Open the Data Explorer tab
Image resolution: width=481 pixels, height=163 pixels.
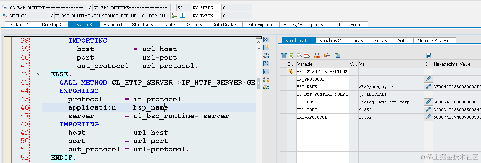260,24
